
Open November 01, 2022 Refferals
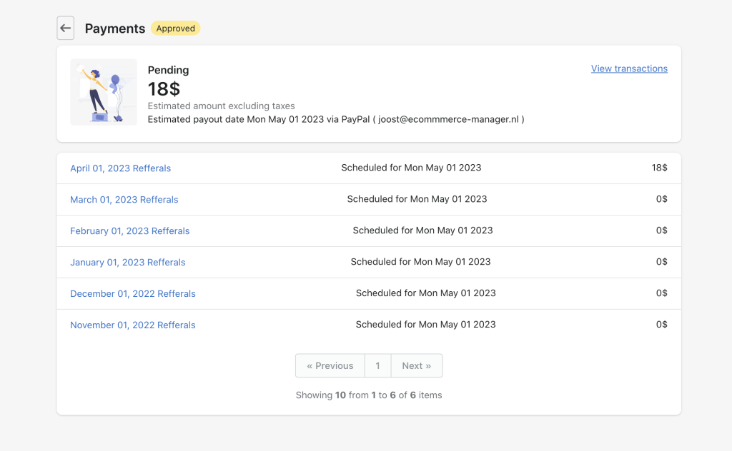coord(132,325)
